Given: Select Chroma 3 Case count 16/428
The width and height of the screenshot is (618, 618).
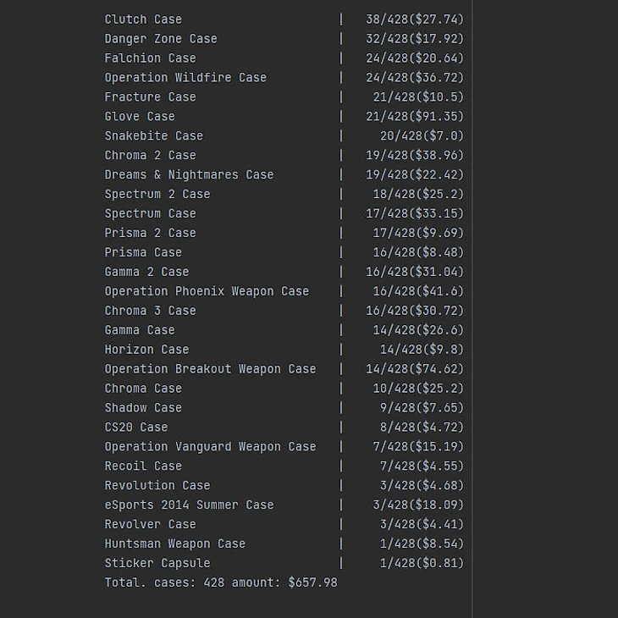Looking at the screenshot, I should pos(388,311).
